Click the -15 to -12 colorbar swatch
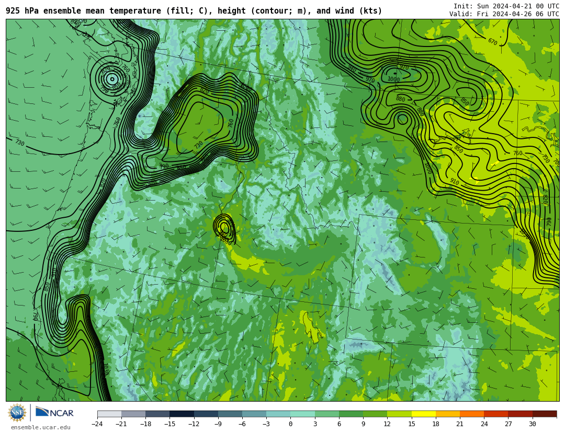565x434 pixels. (182, 414)
